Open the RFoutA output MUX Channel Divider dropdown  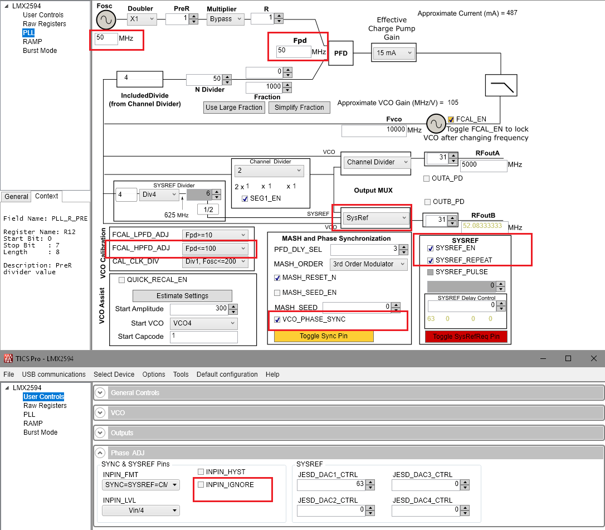[x=376, y=162]
